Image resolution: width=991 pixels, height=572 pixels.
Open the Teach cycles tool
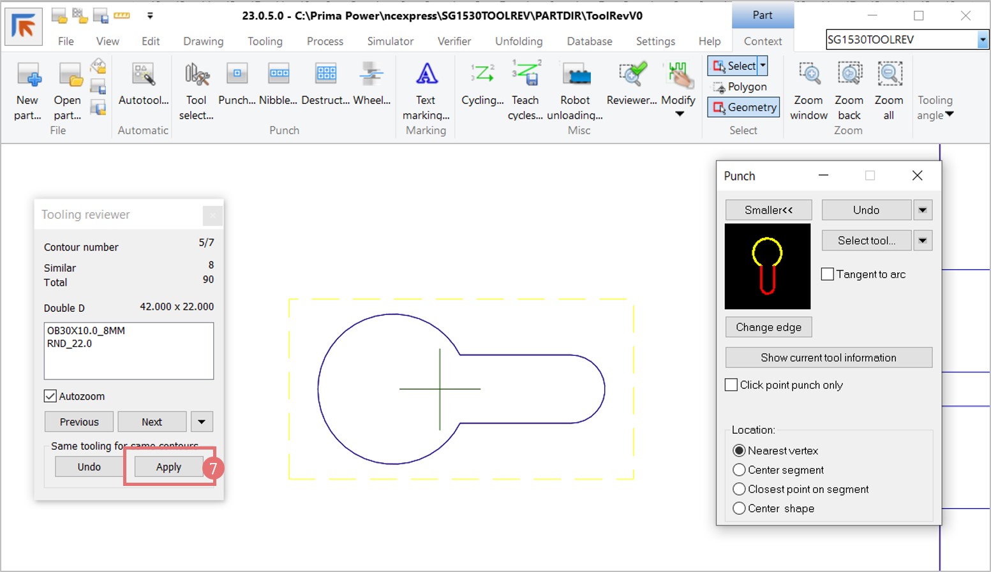526,75
